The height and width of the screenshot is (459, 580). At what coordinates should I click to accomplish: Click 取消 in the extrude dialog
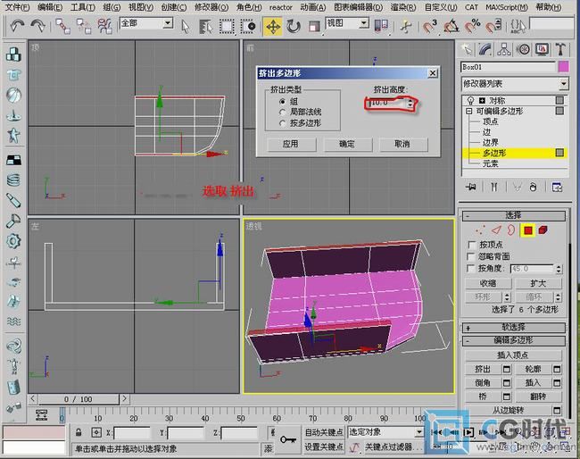[403, 144]
